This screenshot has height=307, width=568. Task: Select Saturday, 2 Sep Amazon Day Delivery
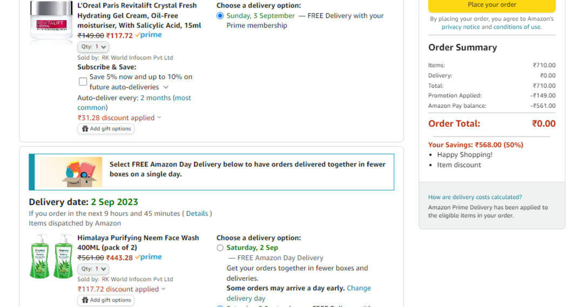[220, 248]
